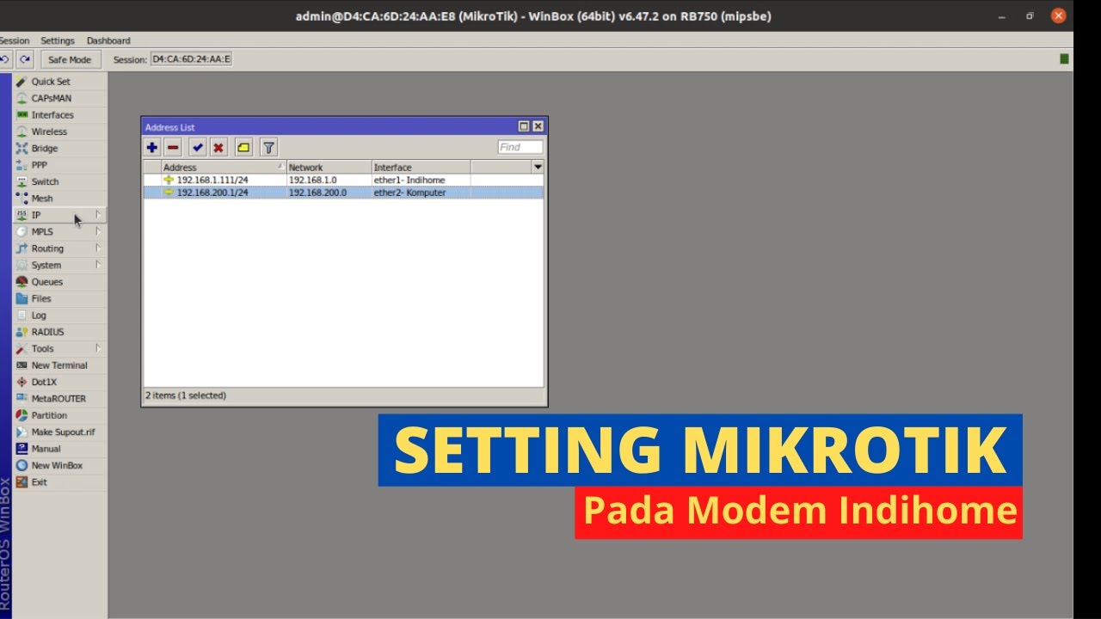The width and height of the screenshot is (1101, 619).
Task: Open the Wireless menu
Action: click(x=59, y=132)
